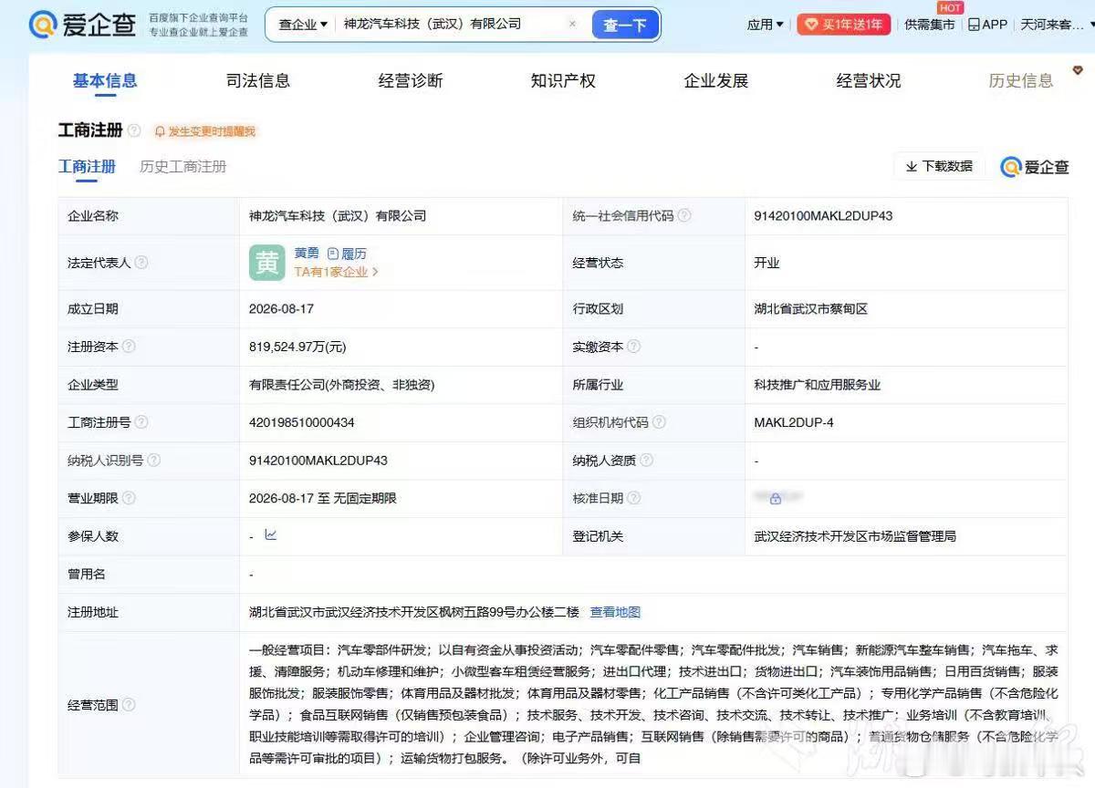Click the gem icon in the page's upper right corner

click(x=1077, y=69)
